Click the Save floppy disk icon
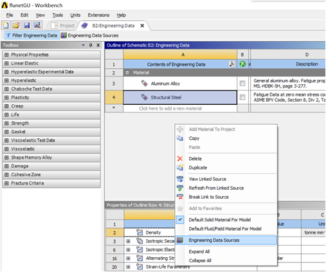Viewport: 326px width, 272px height. 27,25
